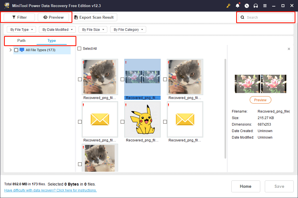Switch to the Path tab

click(x=21, y=40)
